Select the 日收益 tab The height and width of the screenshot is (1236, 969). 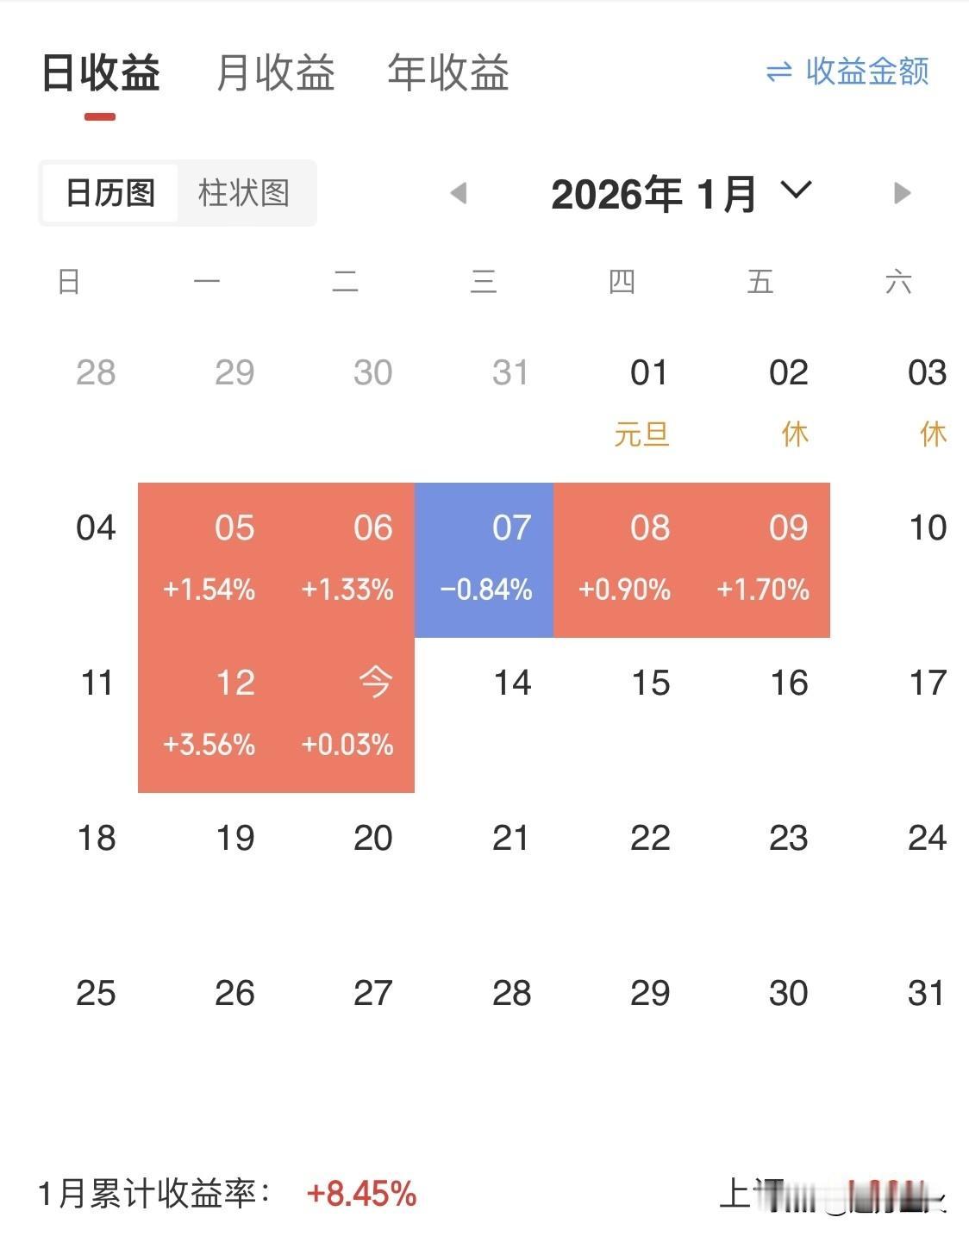pyautogui.click(x=101, y=72)
